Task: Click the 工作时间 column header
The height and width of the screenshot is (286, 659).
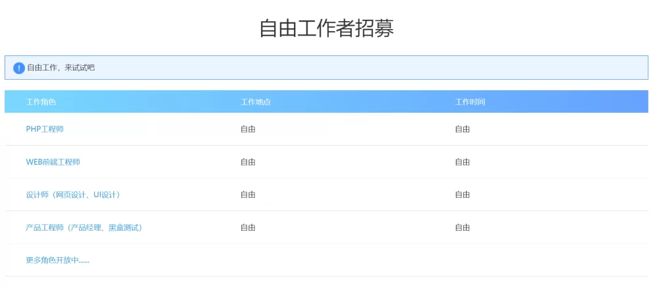Action: [x=470, y=102]
